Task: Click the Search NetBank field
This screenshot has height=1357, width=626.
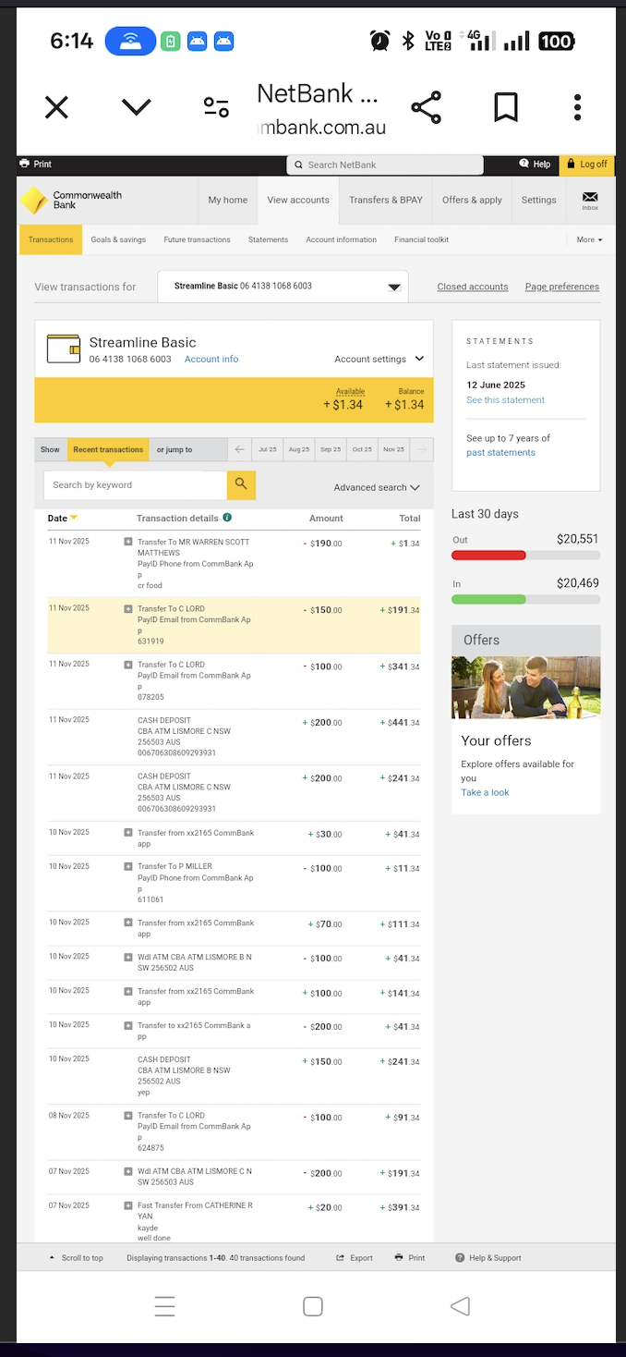Action: click(x=385, y=165)
